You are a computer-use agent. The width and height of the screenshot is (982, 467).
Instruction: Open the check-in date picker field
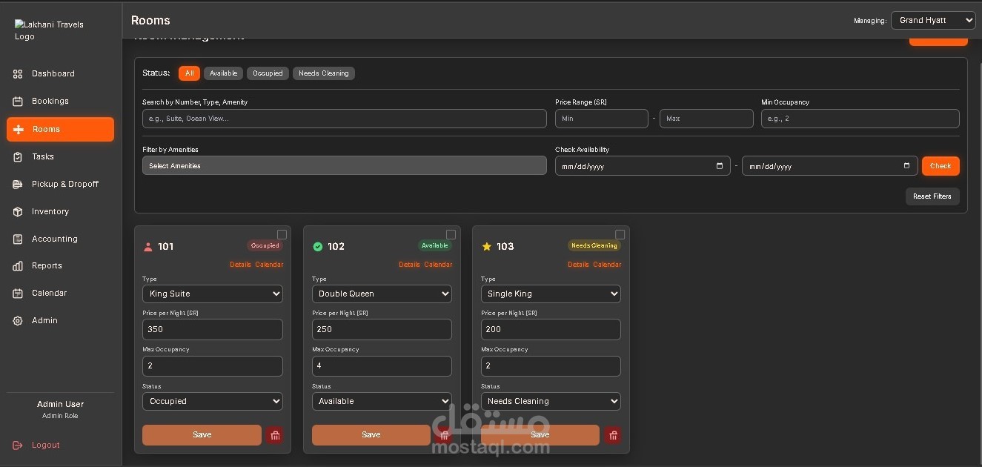coord(643,166)
